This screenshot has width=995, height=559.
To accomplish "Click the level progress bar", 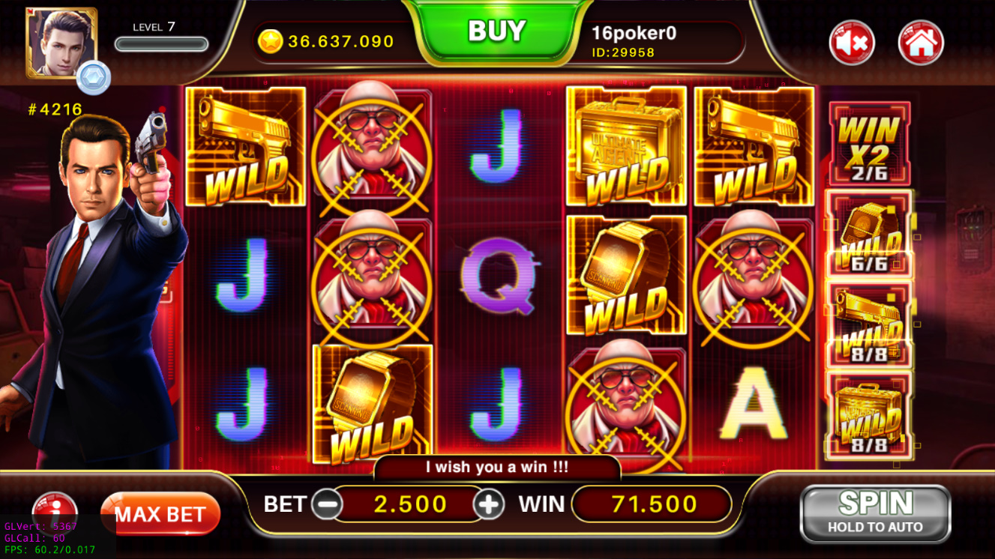I will (x=161, y=44).
